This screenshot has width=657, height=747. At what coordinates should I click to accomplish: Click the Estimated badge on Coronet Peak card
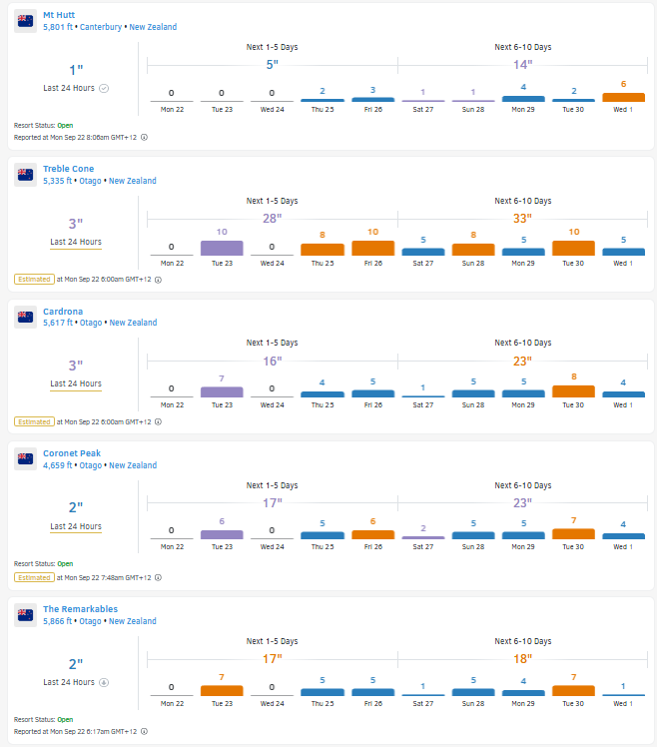click(x=34, y=577)
